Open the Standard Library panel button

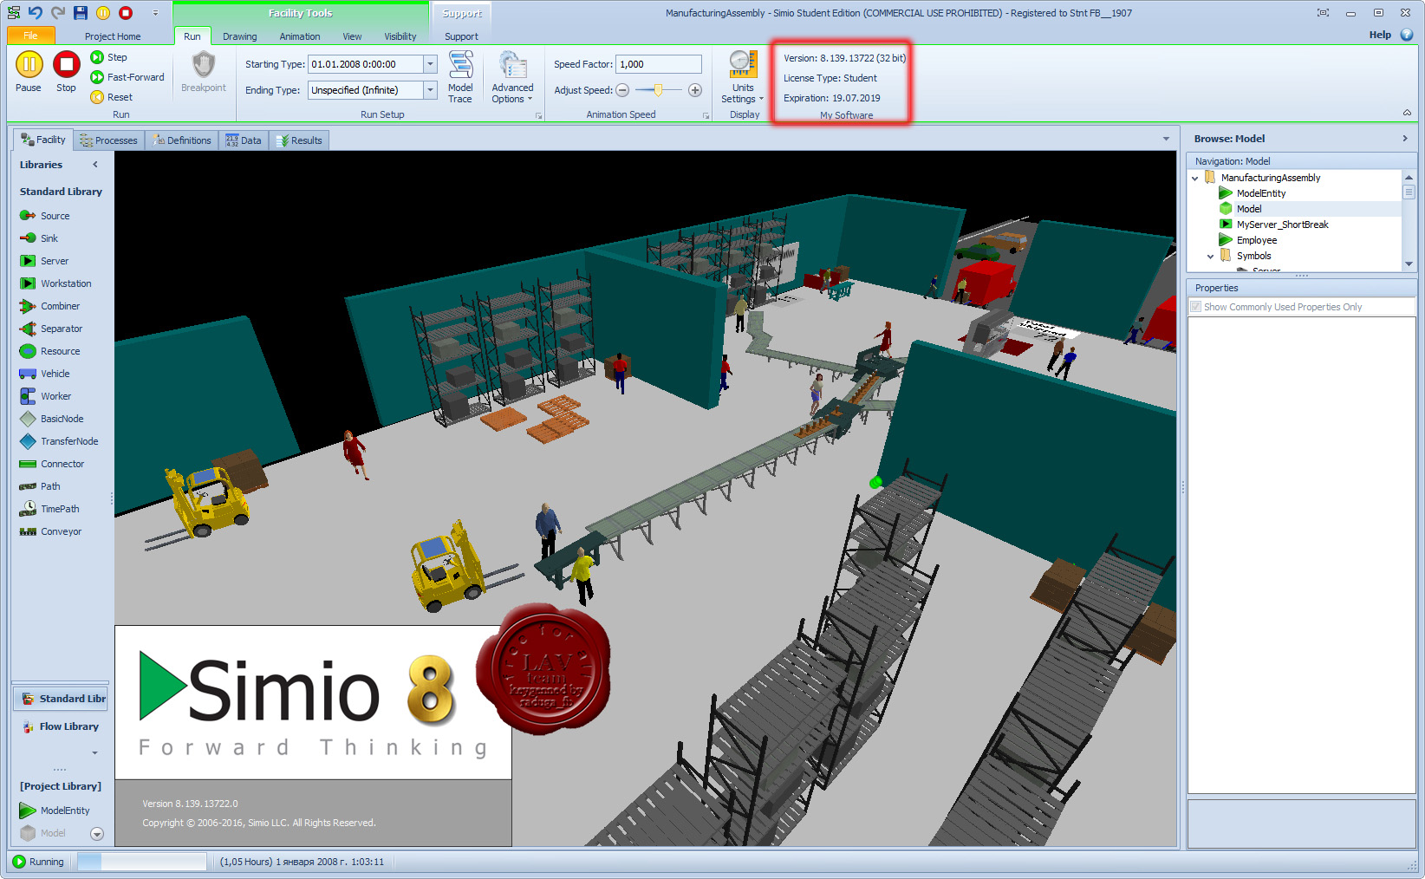click(x=61, y=699)
